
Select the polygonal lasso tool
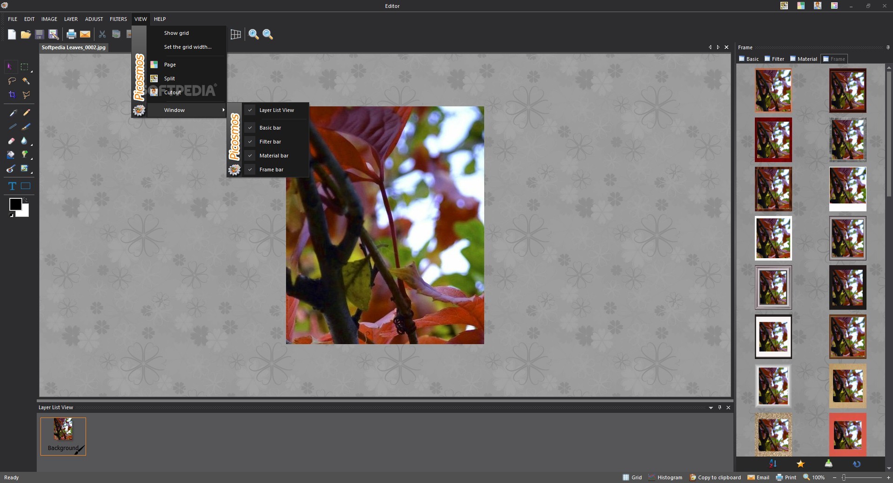tap(26, 95)
